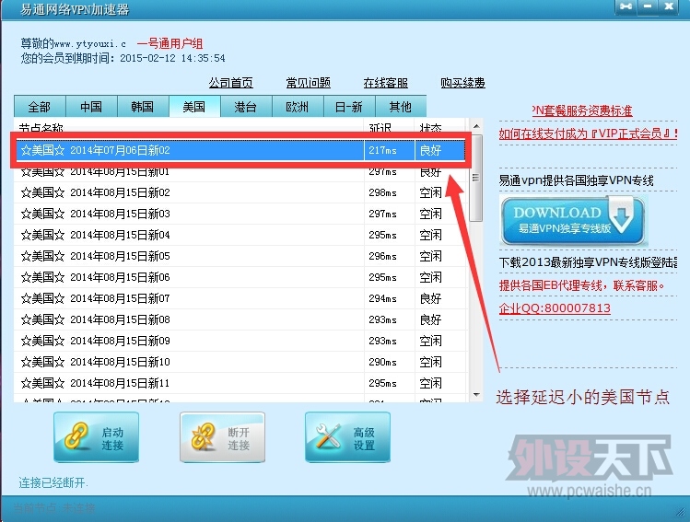Image resolution: width=690 pixels, height=522 pixels.
Task: Switch to the 韩国 tab
Action: click(143, 107)
